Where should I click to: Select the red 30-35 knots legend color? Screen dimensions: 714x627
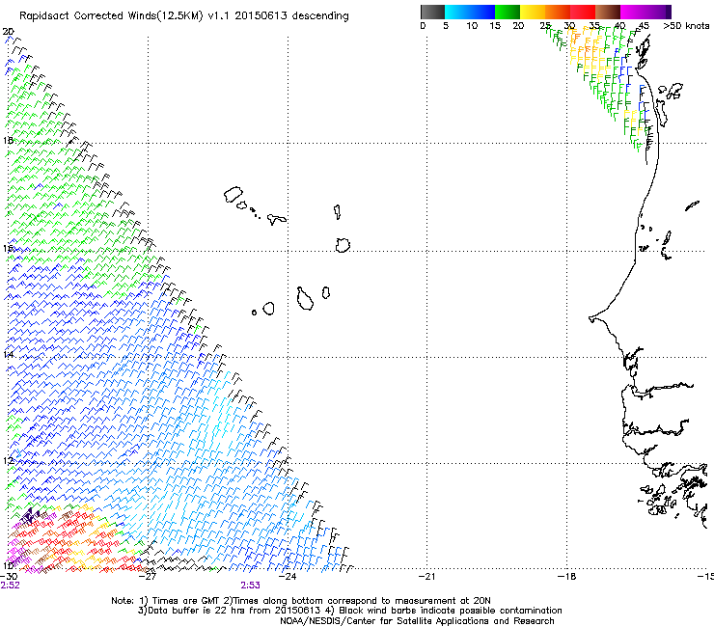[x=583, y=12]
